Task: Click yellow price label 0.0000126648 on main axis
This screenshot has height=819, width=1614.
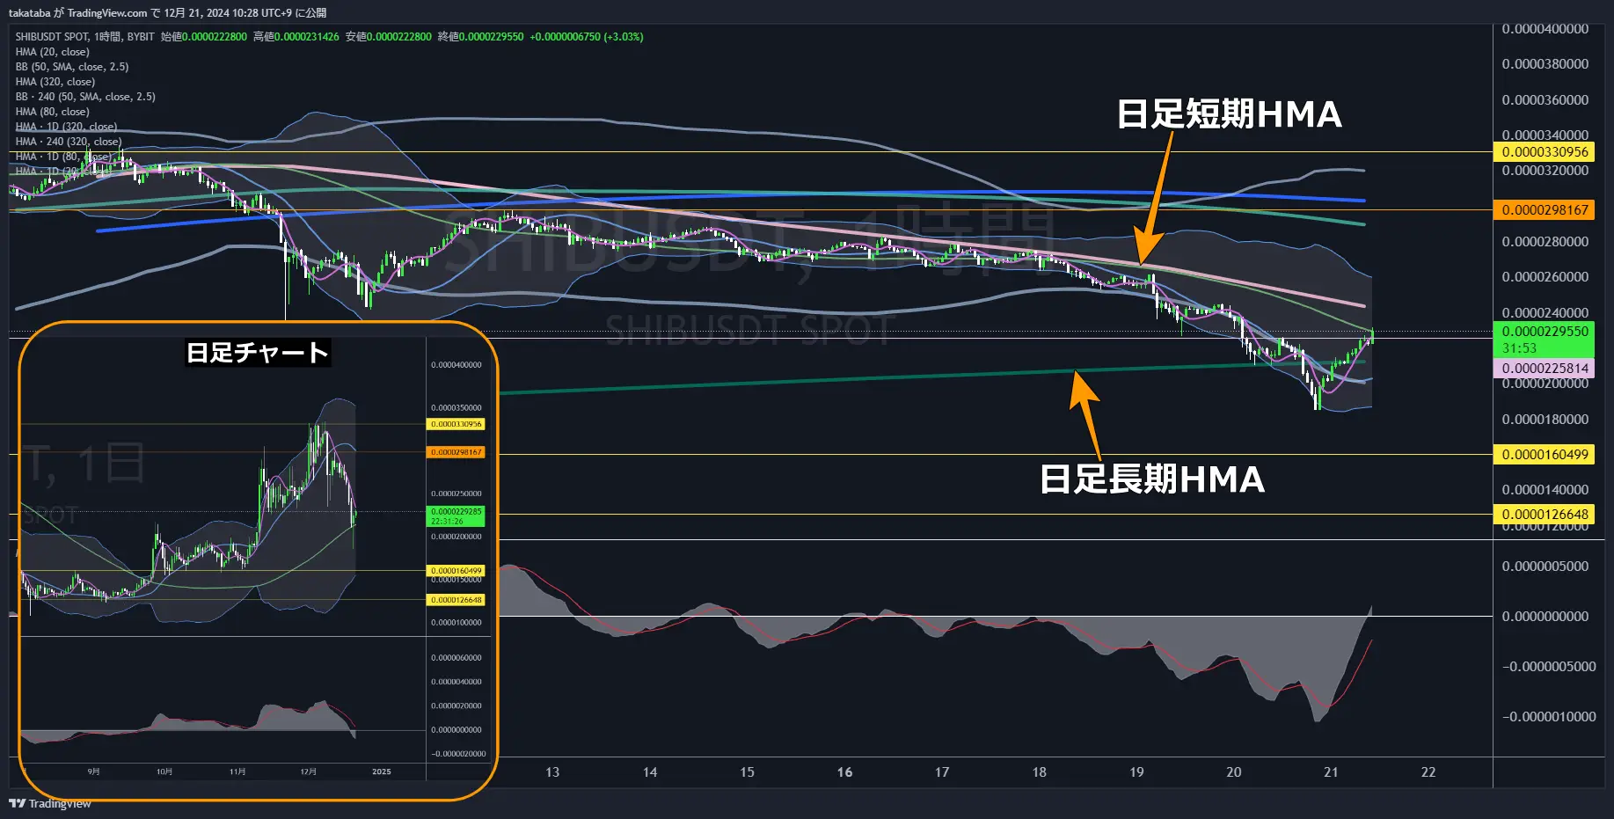Action: click(x=1545, y=515)
